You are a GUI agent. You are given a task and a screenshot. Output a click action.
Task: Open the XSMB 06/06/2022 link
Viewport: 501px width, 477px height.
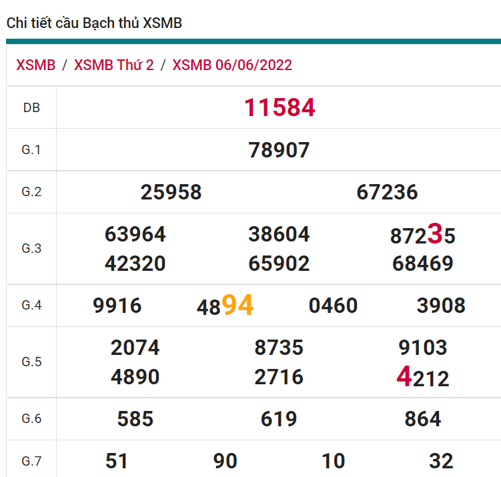(x=232, y=65)
